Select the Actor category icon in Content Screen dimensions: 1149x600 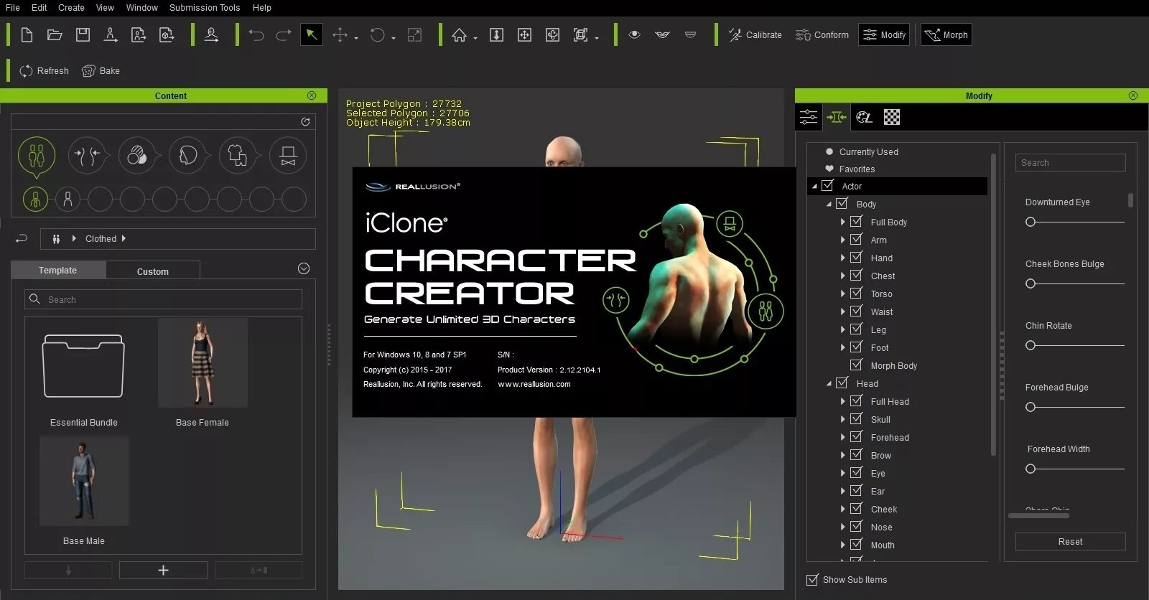tap(37, 156)
